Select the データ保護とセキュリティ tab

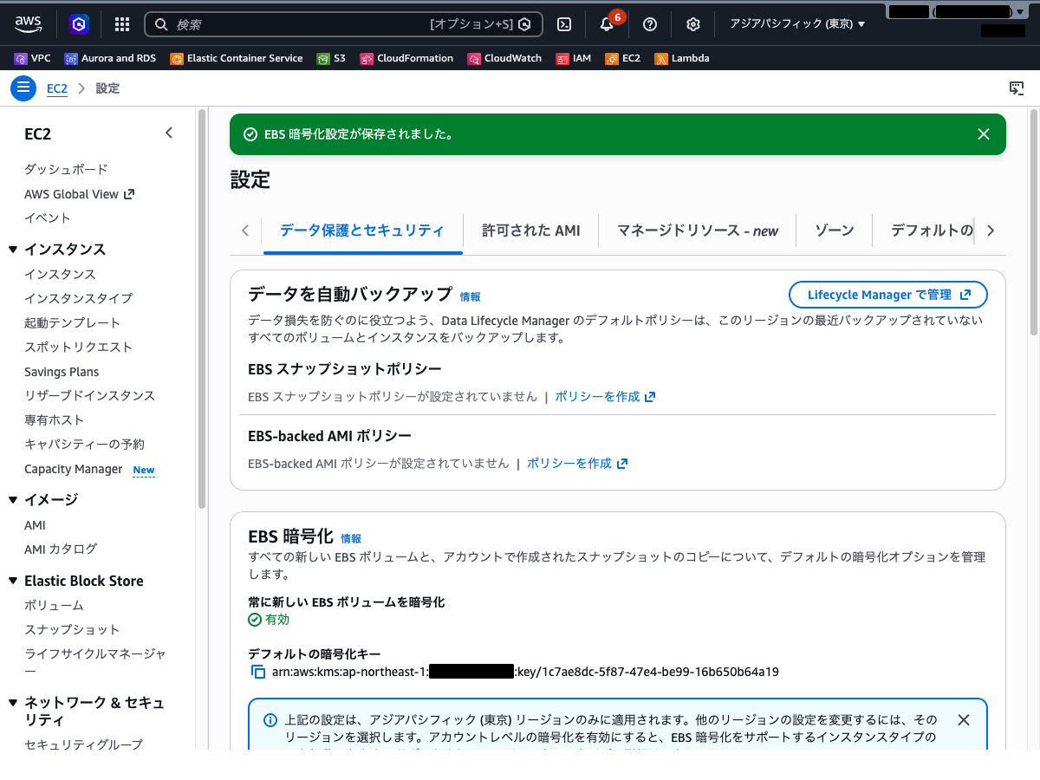(362, 231)
